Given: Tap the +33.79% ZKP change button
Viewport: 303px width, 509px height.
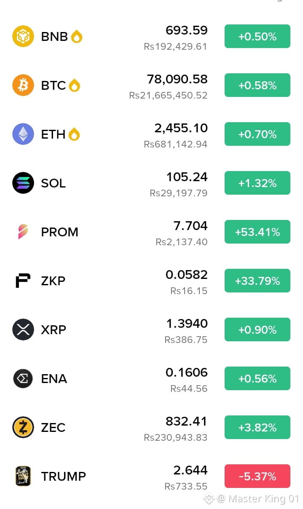Looking at the screenshot, I should [257, 281].
